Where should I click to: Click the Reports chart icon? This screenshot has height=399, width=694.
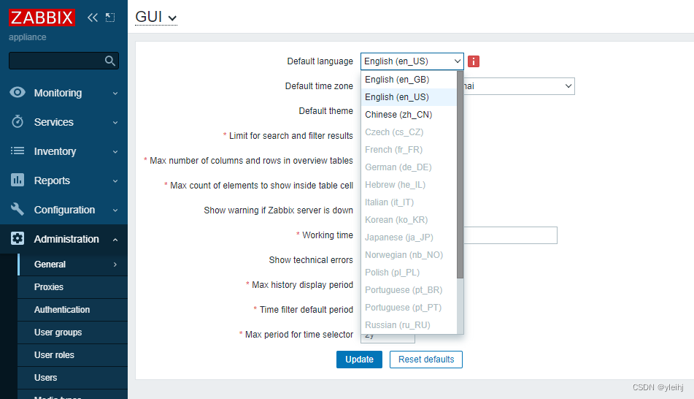18,180
